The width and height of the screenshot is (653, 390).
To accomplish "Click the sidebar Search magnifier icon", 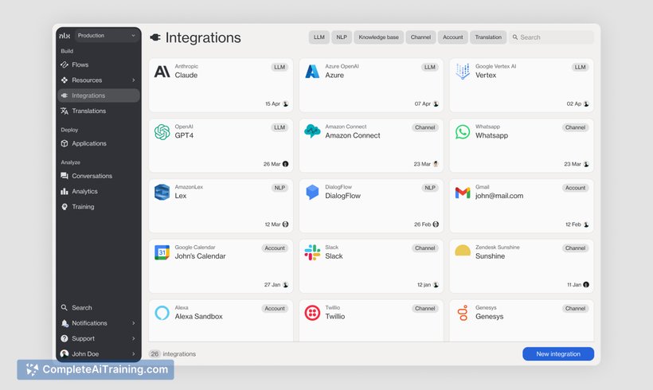I will click(65, 307).
